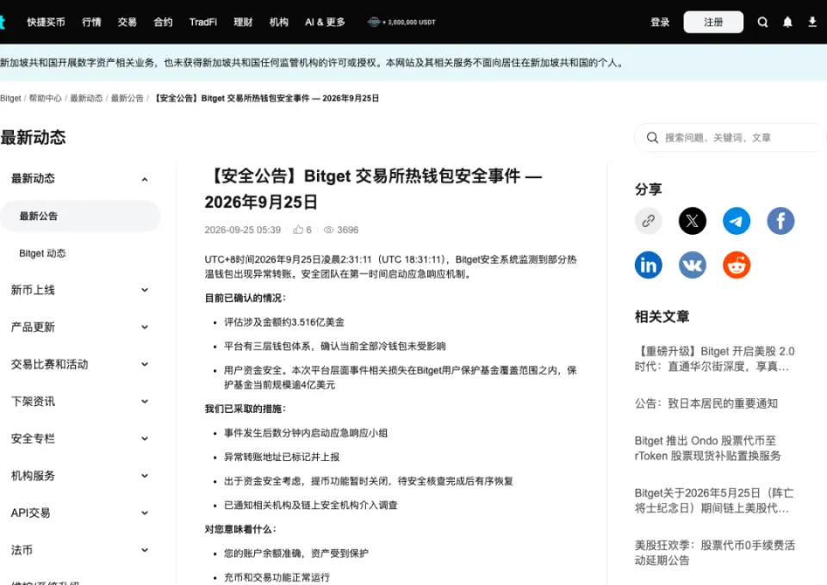Open the search icon in top bar
This screenshot has height=585, width=827.
coord(762,22)
